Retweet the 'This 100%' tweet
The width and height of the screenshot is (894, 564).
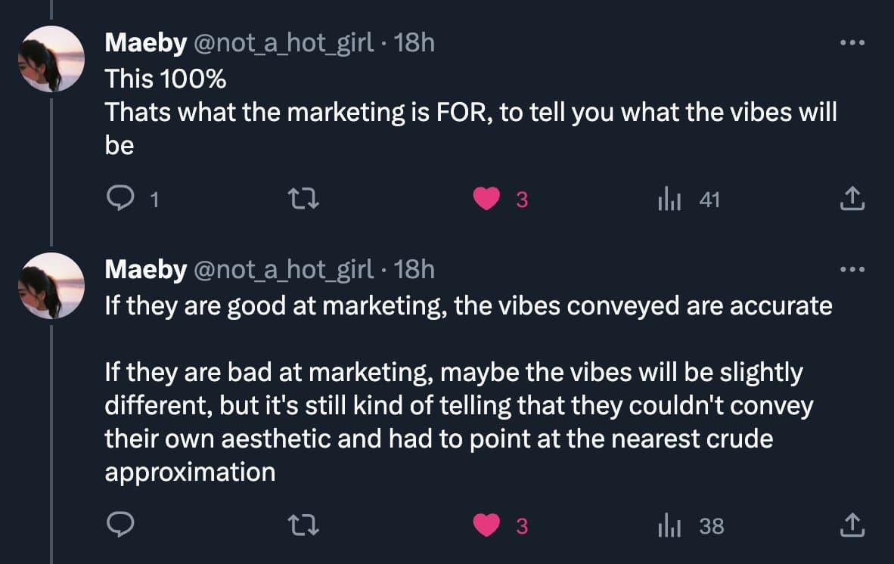pyautogui.click(x=303, y=200)
